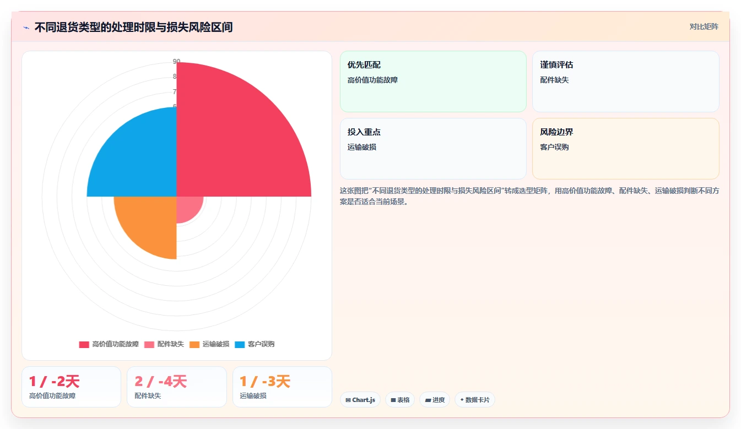
Task: Click 高价值功能故障 label under 1 / -2天
Action: click(x=52, y=396)
